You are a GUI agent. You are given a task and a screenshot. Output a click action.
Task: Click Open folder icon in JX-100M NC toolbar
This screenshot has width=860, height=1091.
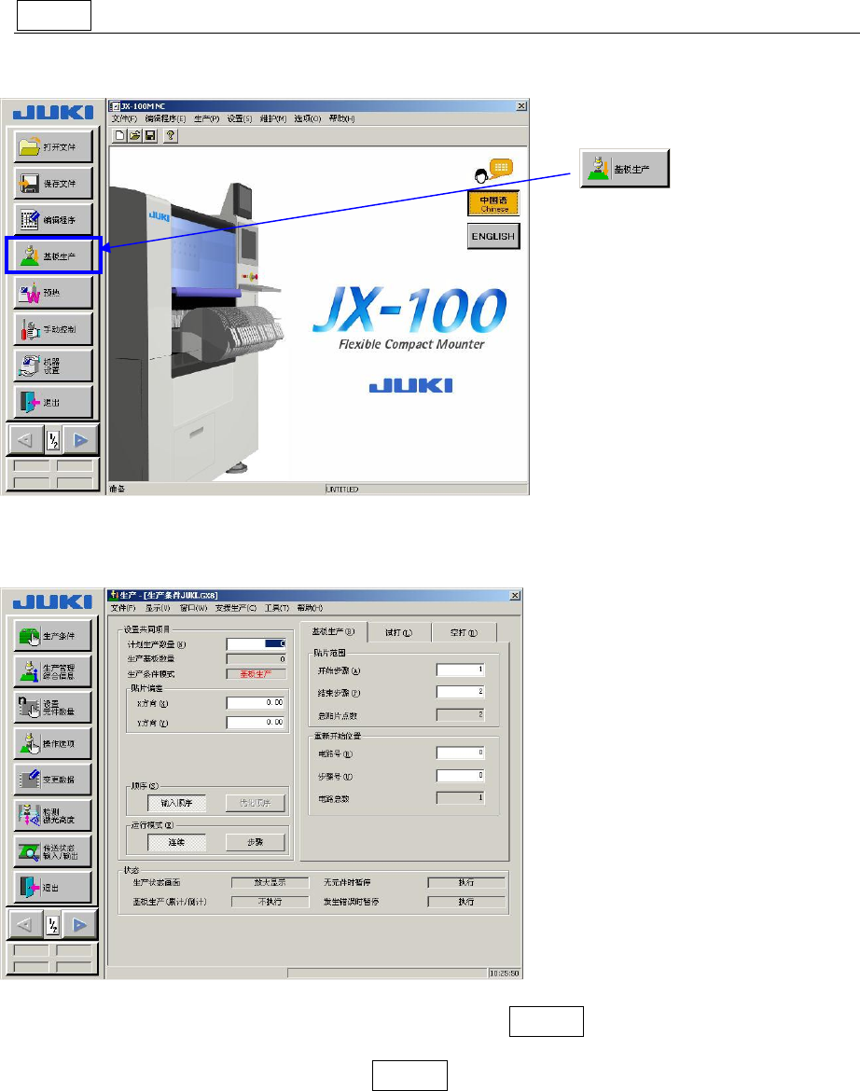[x=134, y=136]
